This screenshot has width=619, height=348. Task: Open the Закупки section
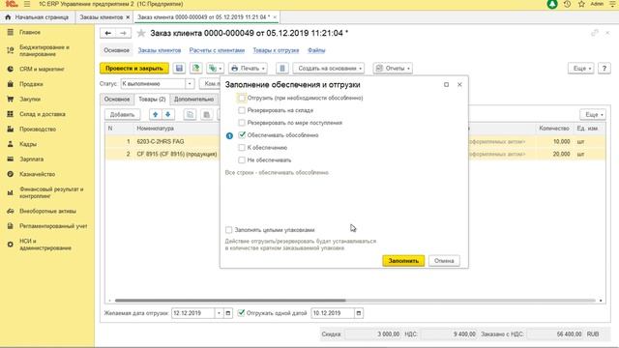point(30,99)
